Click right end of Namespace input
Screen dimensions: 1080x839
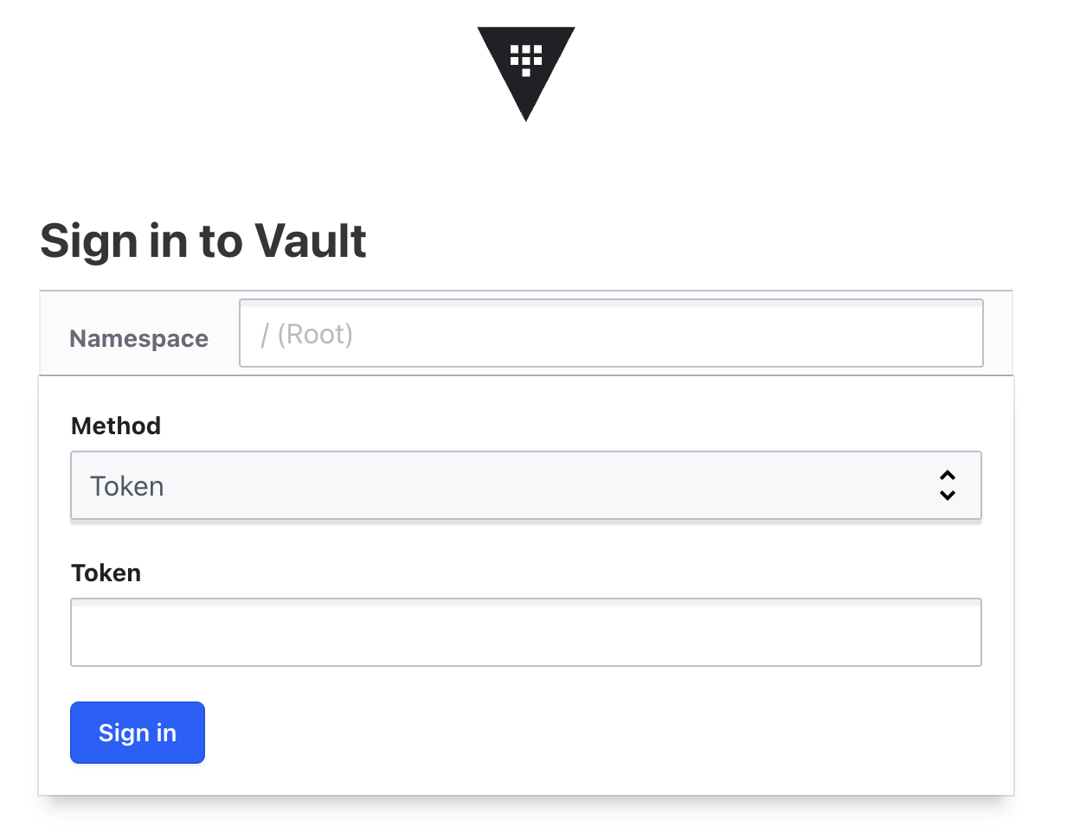pyautogui.click(x=961, y=334)
